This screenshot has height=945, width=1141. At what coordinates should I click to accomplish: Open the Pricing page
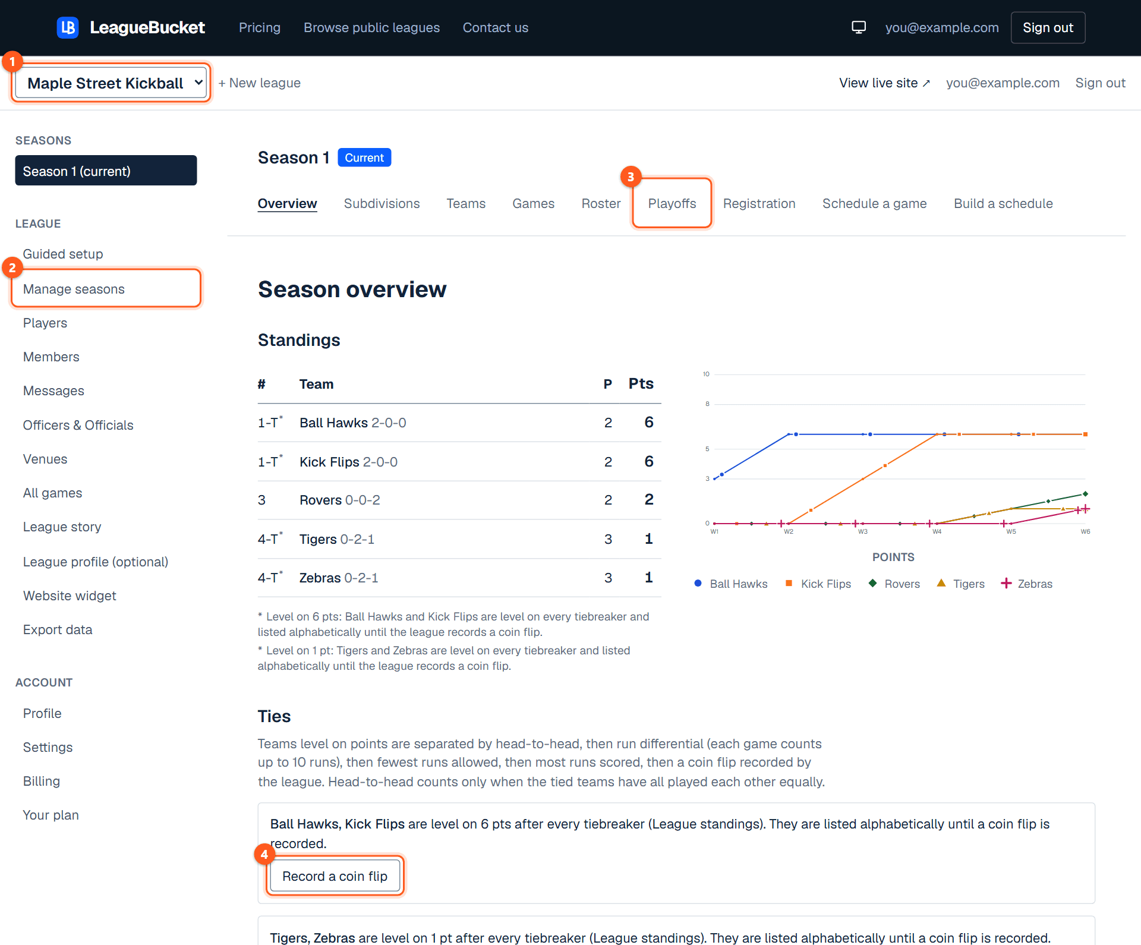click(x=260, y=27)
